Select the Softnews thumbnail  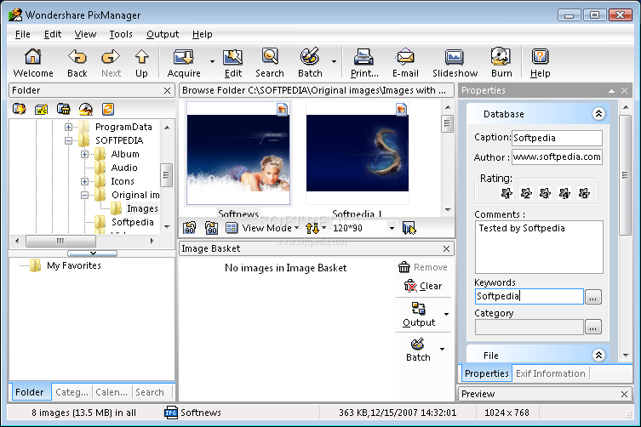[x=238, y=153]
